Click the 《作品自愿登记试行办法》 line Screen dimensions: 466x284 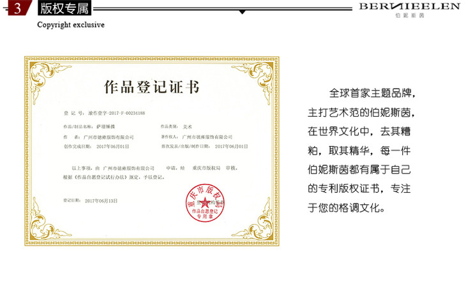tap(114, 177)
